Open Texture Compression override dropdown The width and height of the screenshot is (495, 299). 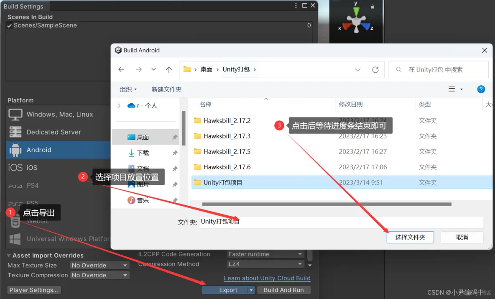point(100,275)
